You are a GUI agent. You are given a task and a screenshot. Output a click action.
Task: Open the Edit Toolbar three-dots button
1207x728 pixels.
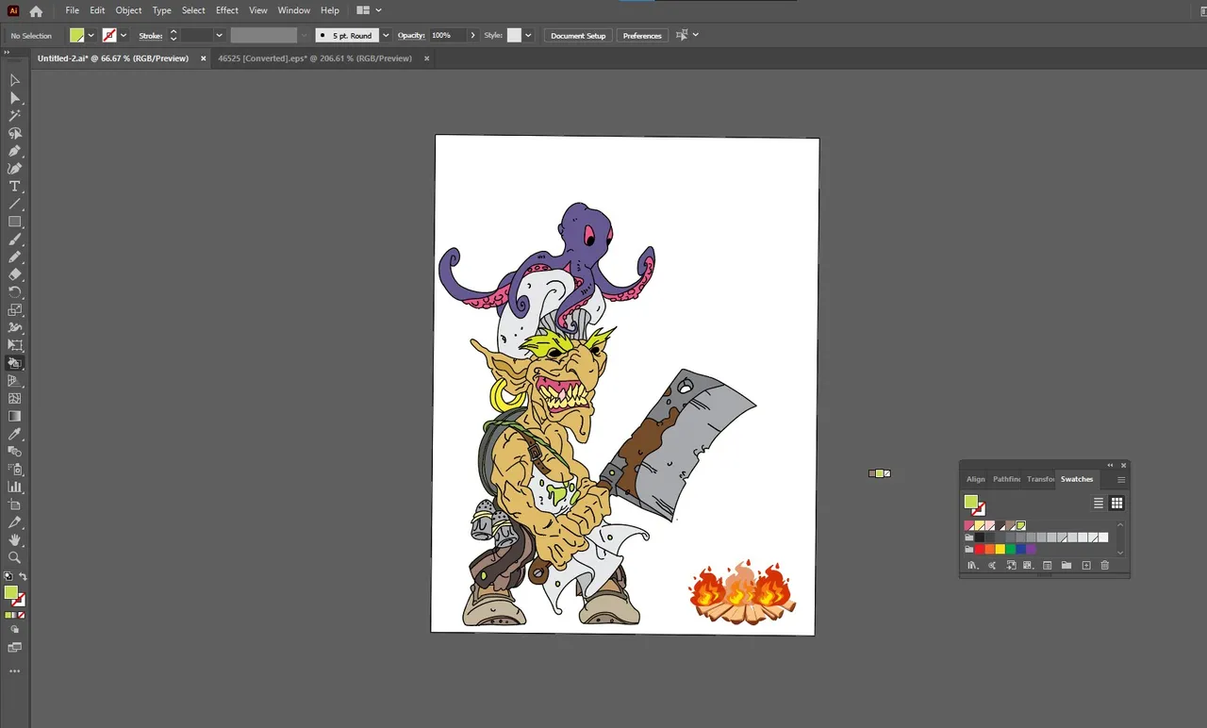(x=14, y=671)
